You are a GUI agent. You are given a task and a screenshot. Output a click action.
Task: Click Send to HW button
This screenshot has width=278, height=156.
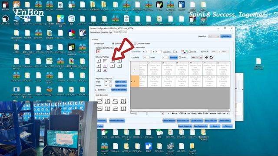pyautogui.click(x=225, y=120)
